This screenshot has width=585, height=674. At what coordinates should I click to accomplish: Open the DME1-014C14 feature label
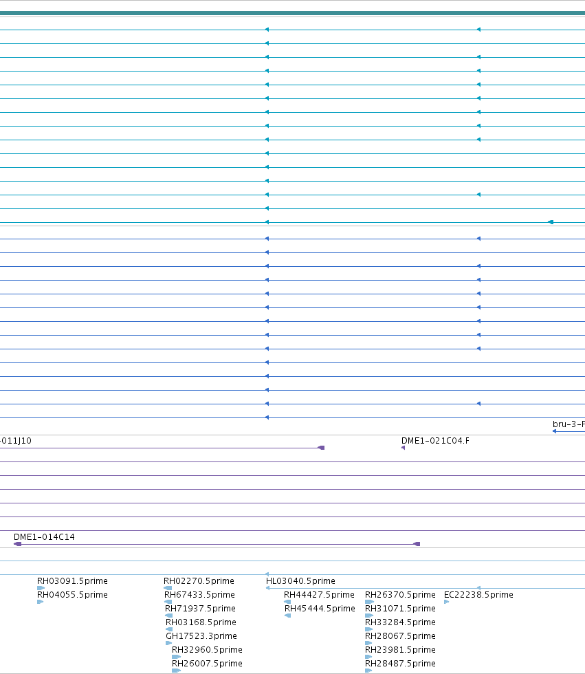[x=44, y=537]
